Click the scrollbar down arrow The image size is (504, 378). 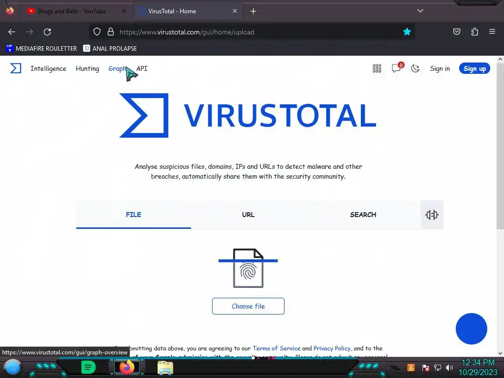pos(500,353)
